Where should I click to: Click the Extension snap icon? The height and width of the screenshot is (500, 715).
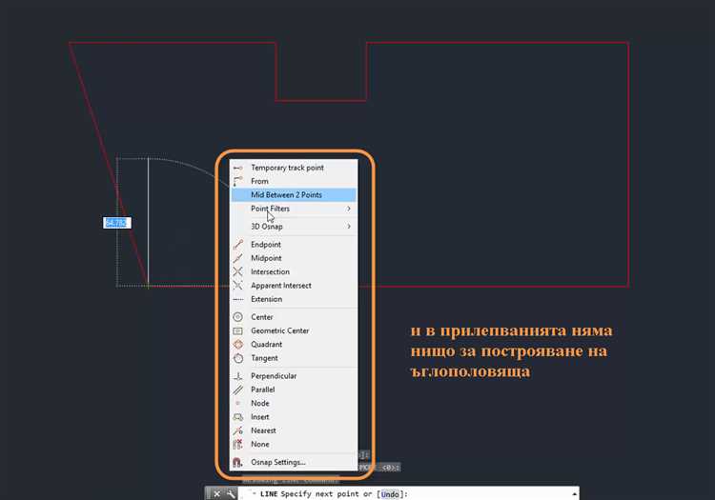pos(237,299)
